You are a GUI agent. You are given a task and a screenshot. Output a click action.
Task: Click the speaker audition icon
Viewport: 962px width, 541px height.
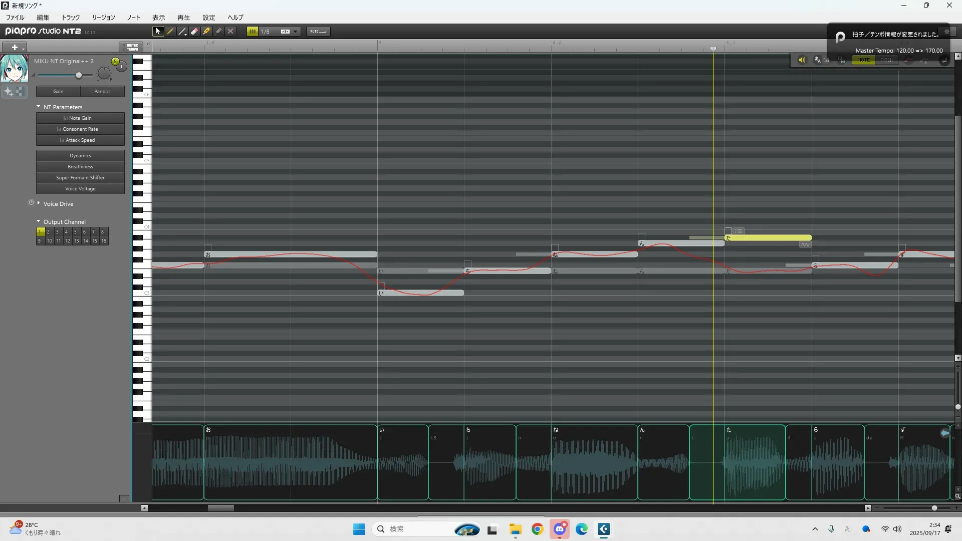[802, 60]
